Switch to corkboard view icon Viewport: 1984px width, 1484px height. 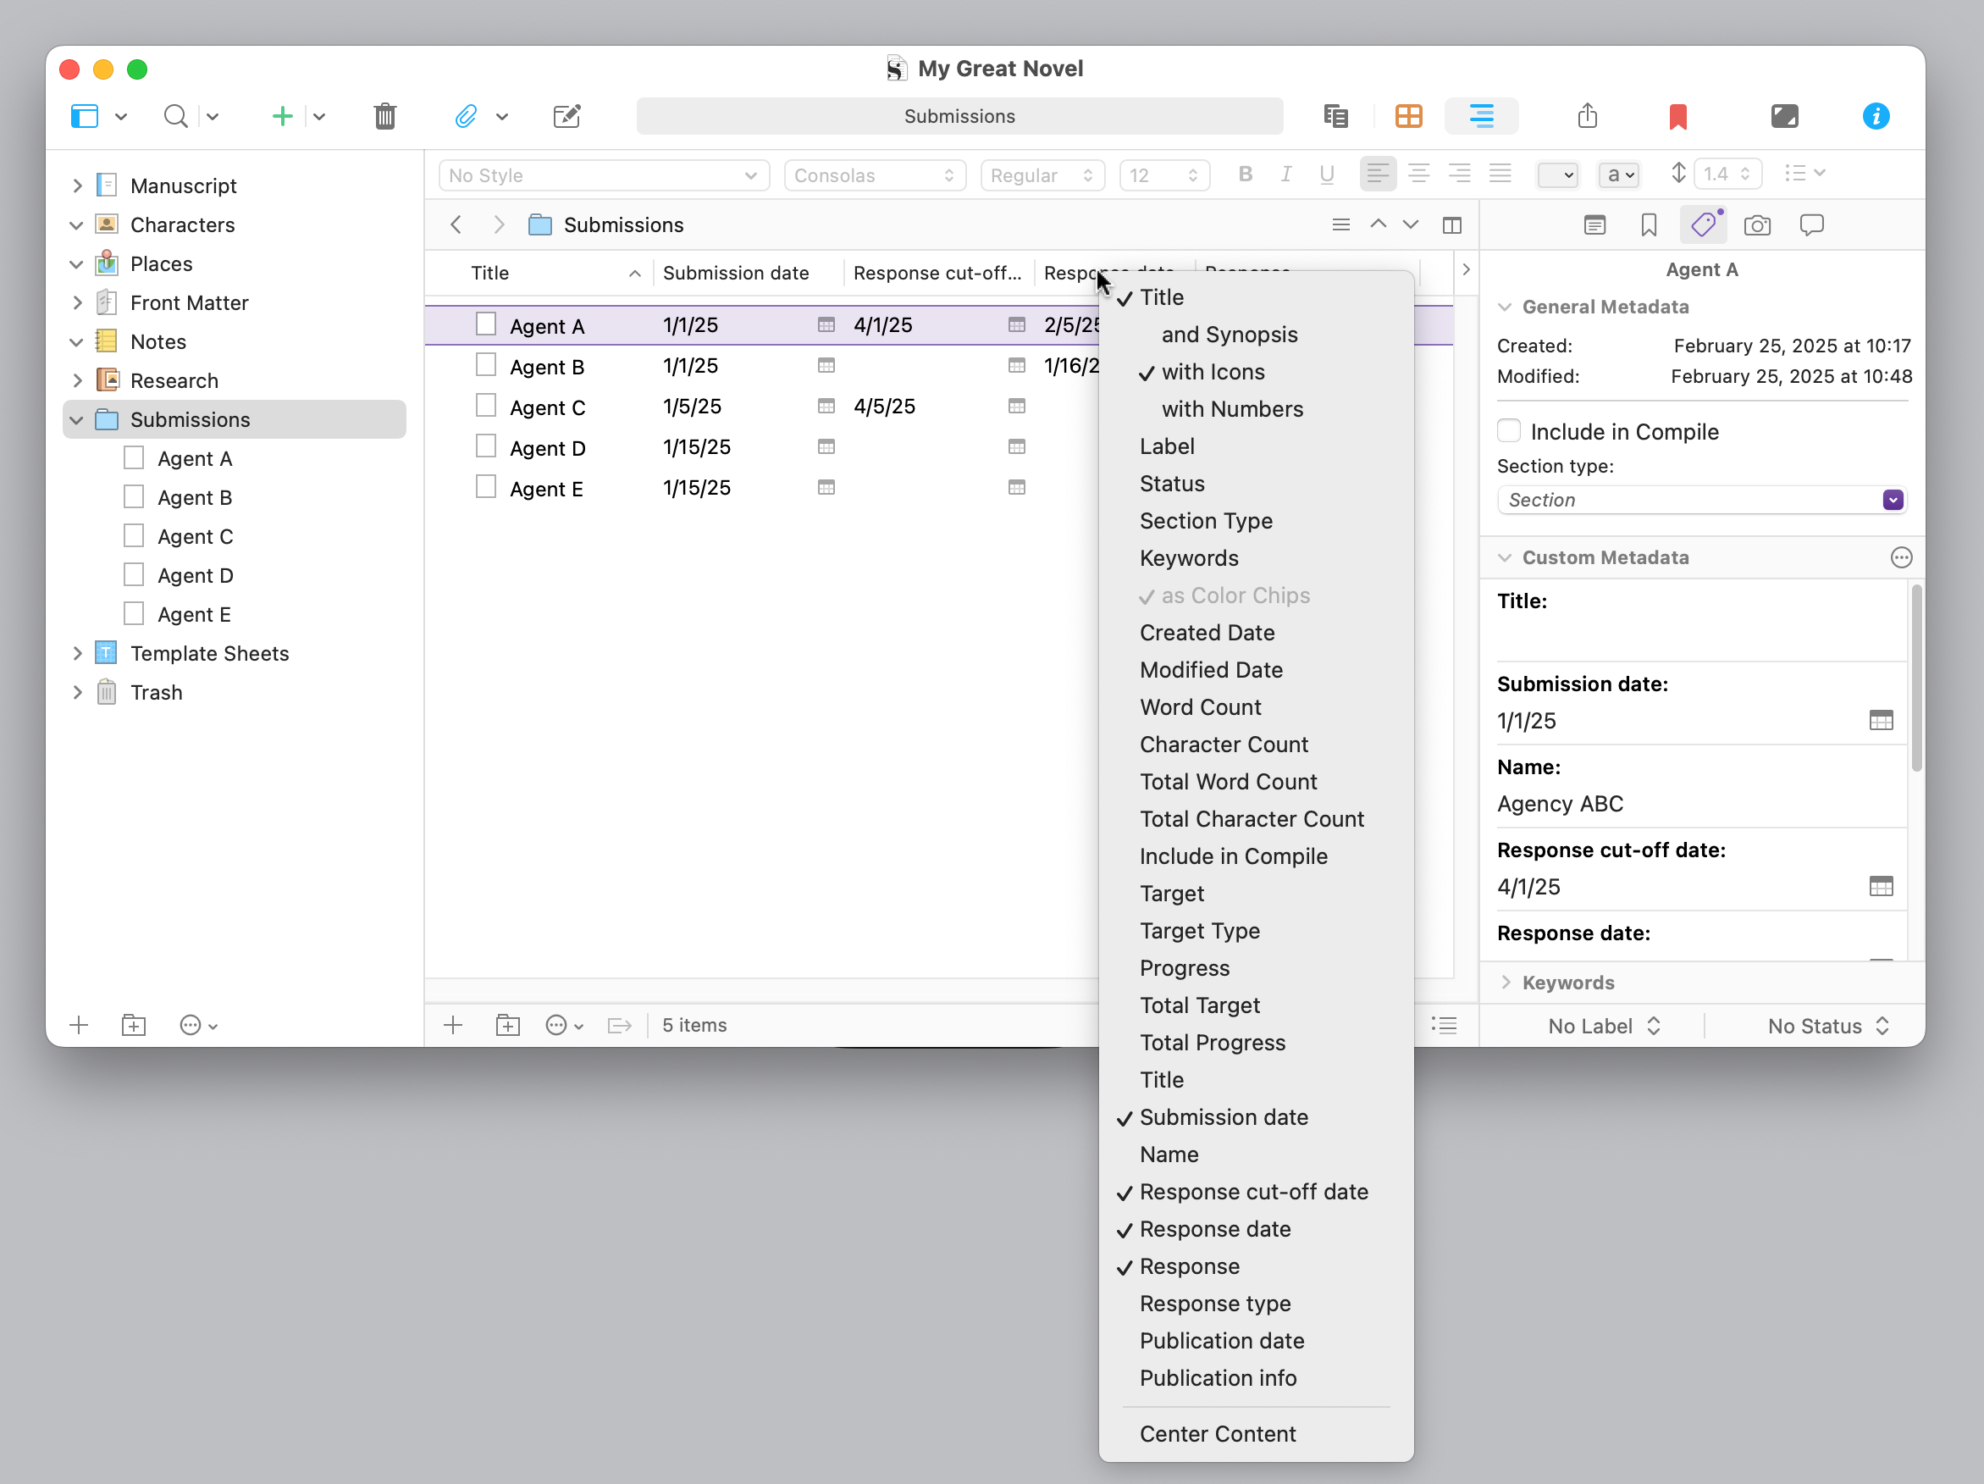tap(1408, 116)
